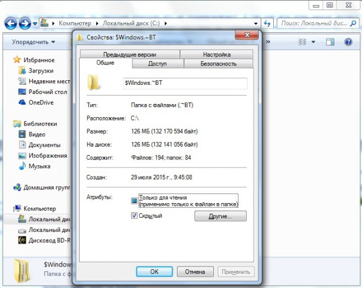Toggle the Только для чтения checkbox
Viewport: 362px width, 288px height.
pos(134,201)
